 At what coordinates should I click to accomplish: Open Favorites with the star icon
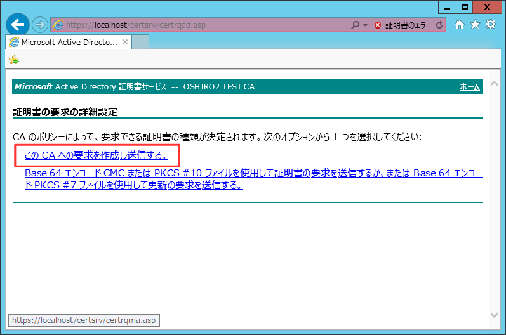point(475,25)
